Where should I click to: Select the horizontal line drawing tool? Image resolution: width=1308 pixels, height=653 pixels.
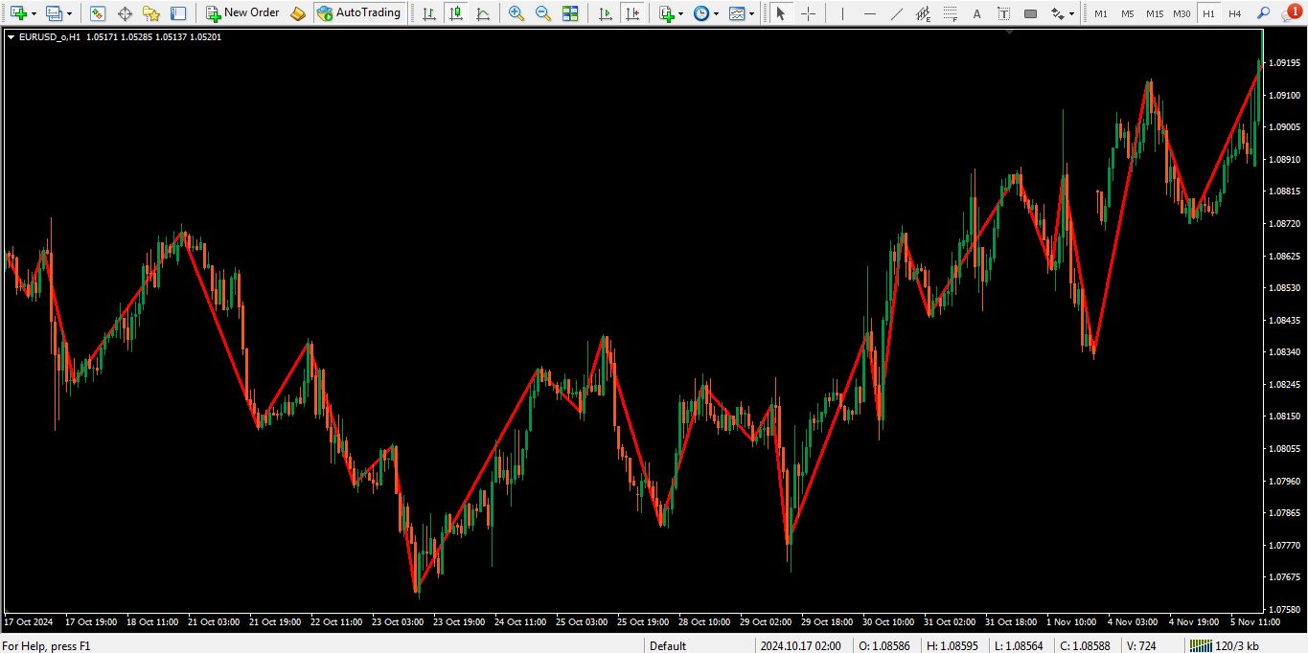tap(869, 13)
